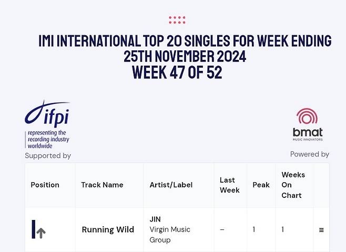Select the JIN artist name
This screenshot has height=252, width=346.
pyautogui.click(x=155, y=219)
